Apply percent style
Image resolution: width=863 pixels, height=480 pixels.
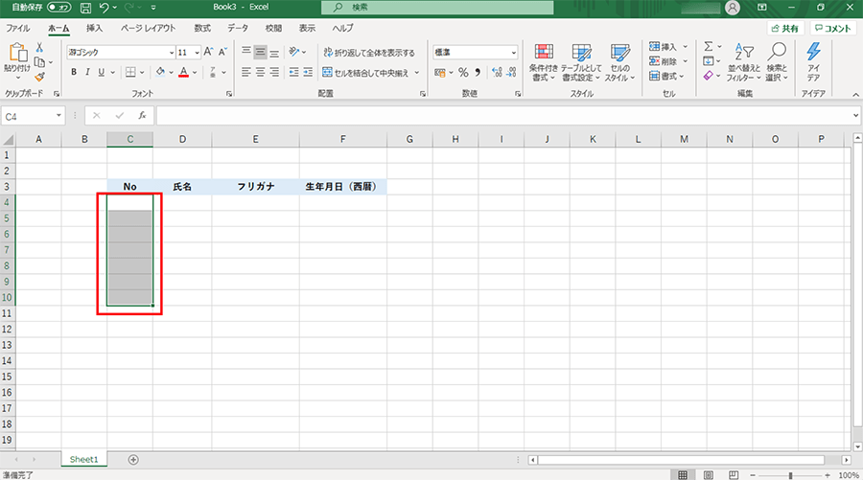click(x=463, y=72)
